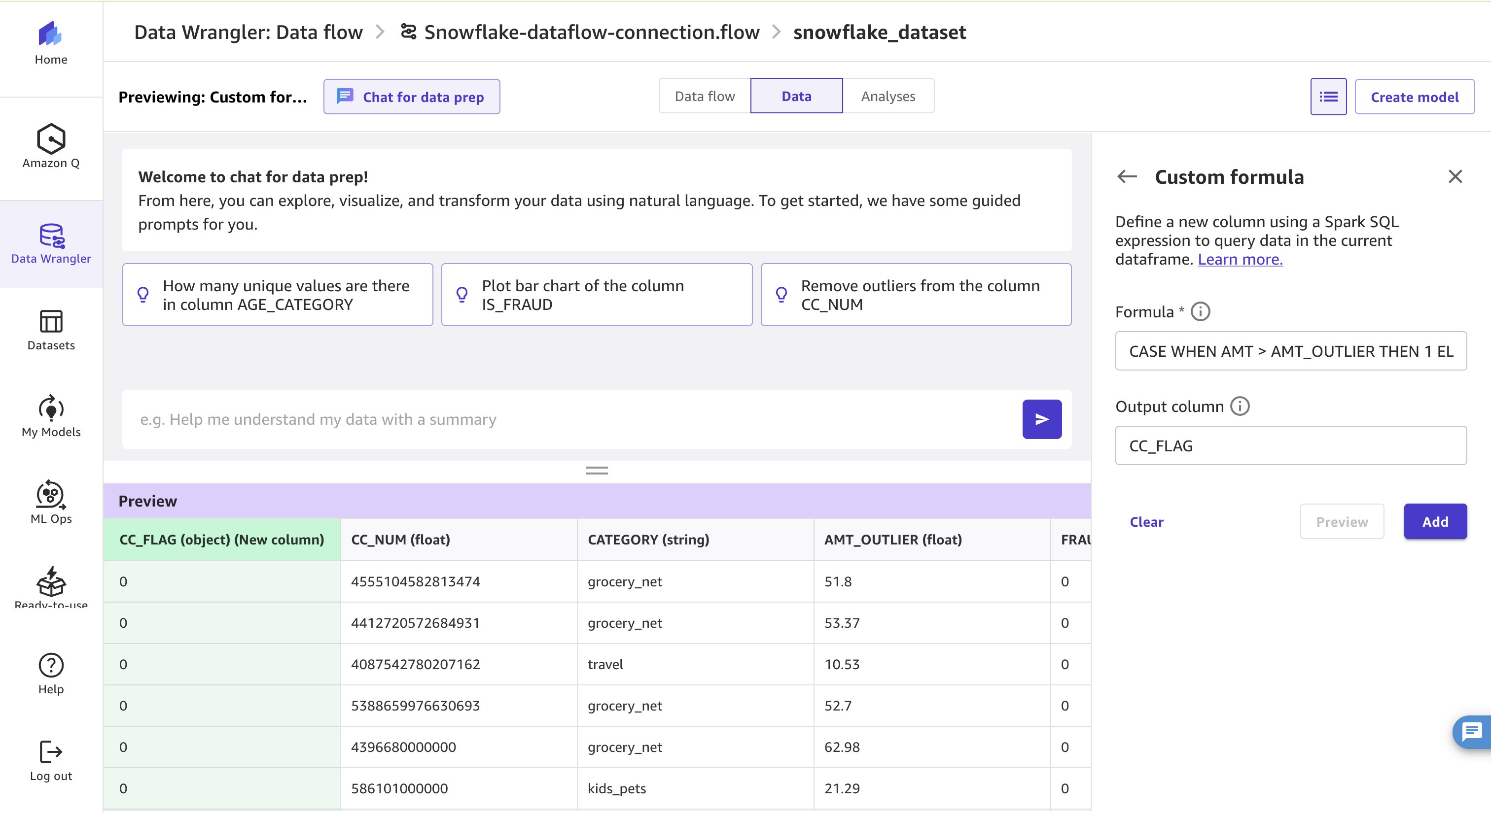Click CATEGORY (string) column header
Viewport: 1491px width, 813px height.
tap(695, 540)
